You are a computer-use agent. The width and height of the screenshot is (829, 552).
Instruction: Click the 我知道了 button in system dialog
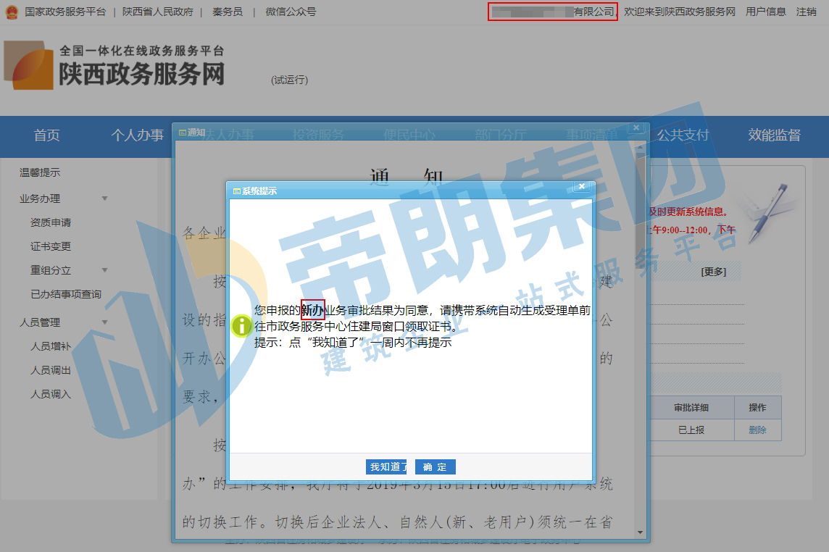[386, 467]
